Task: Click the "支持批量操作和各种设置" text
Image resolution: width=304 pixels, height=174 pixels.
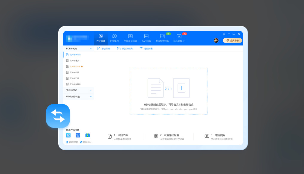Action: [x=172, y=139]
